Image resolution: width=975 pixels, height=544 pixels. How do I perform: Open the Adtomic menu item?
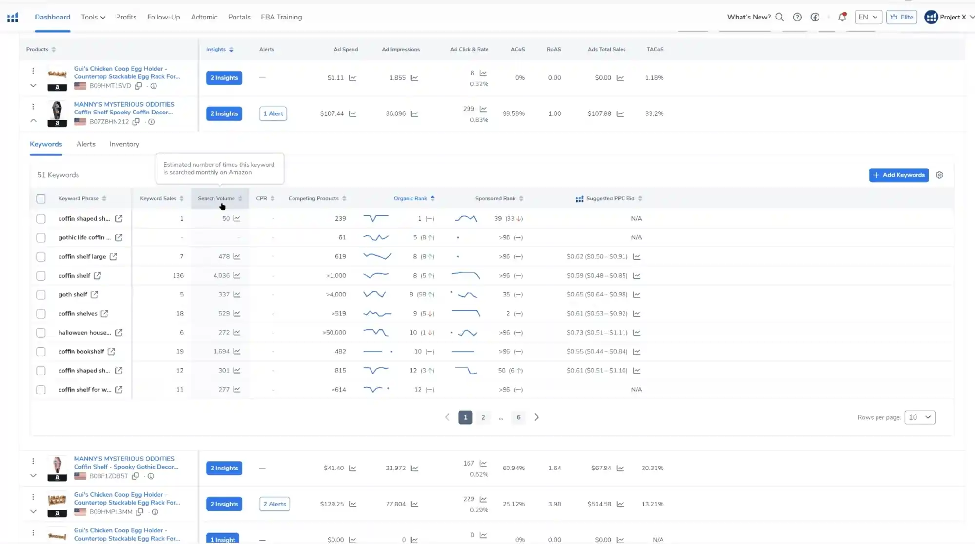(204, 17)
